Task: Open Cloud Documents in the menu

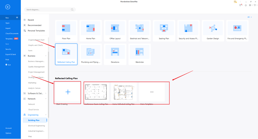Action: [x=12, y=33]
